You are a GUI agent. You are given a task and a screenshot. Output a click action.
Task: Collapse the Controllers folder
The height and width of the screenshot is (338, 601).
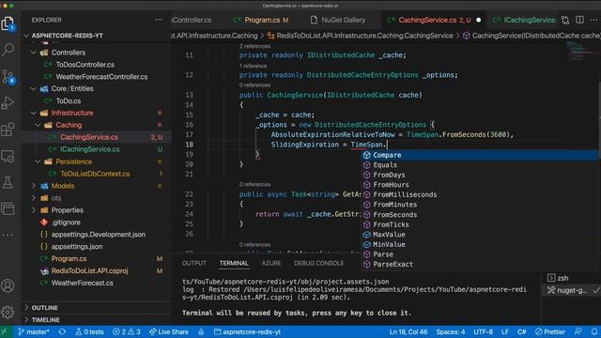coord(34,53)
